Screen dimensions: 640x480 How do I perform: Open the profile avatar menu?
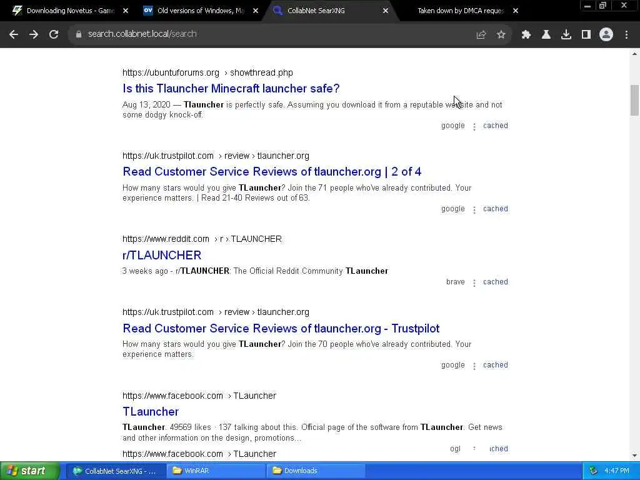point(606,35)
